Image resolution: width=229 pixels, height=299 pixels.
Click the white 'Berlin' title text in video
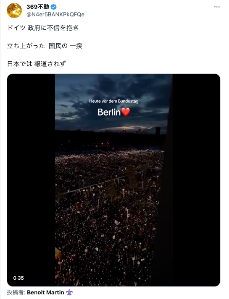point(109,112)
